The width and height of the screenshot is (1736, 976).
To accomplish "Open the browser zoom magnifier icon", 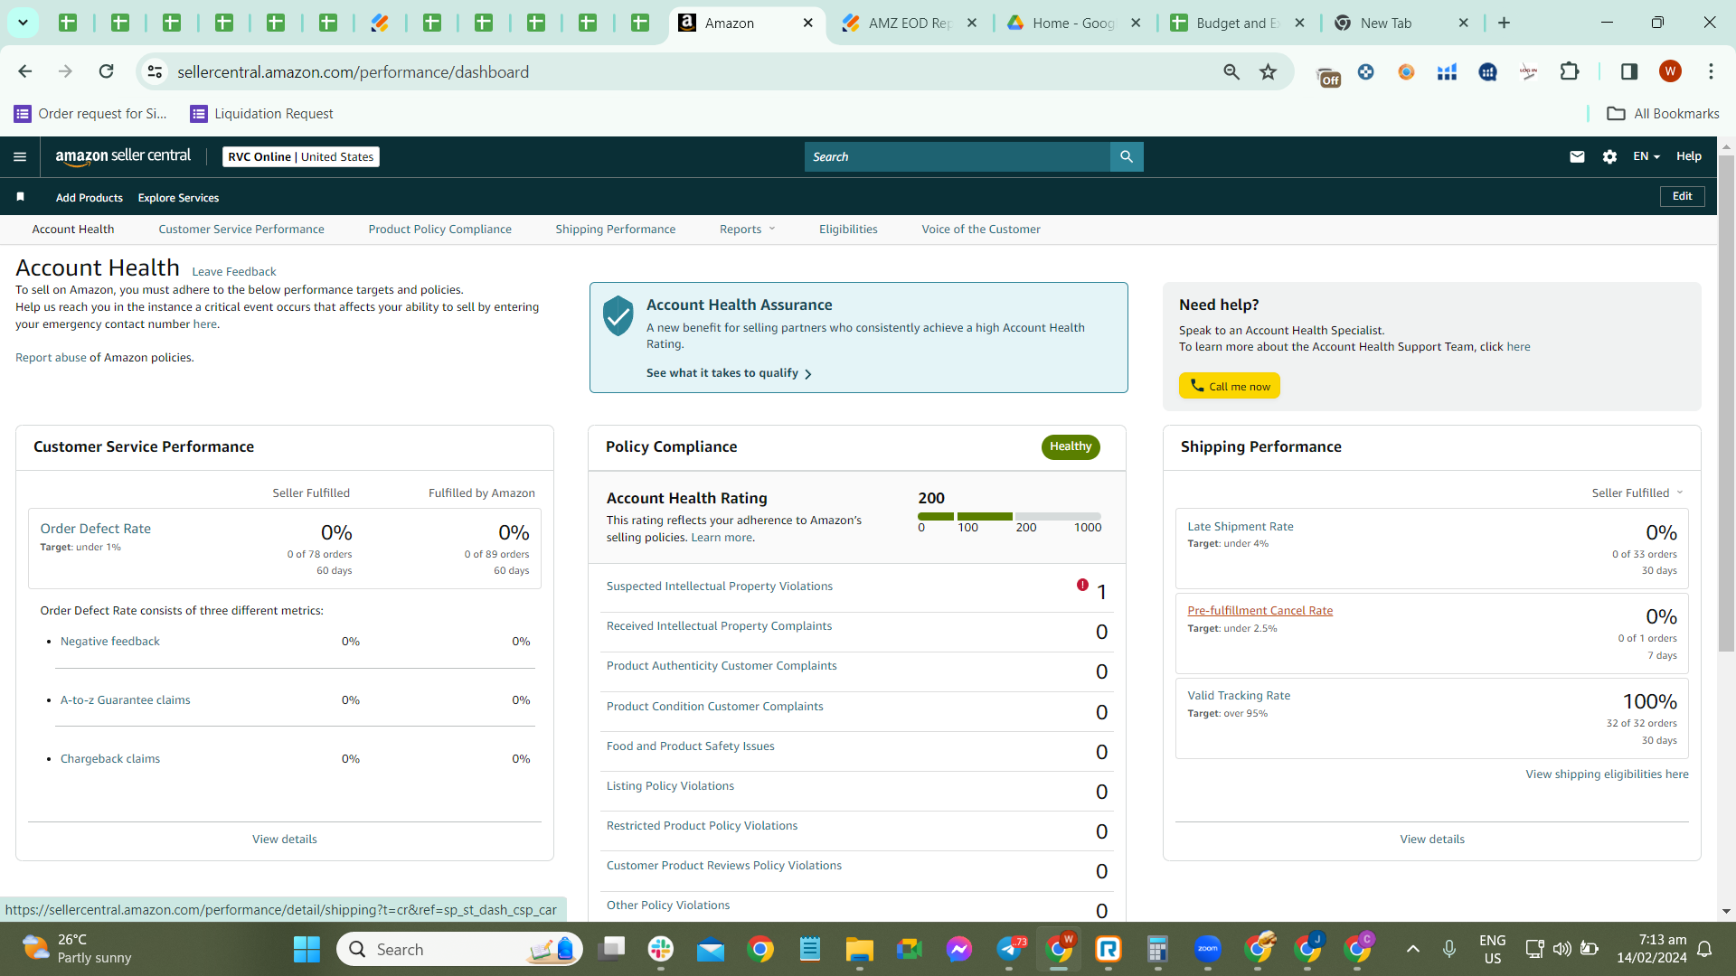I will tap(1231, 71).
